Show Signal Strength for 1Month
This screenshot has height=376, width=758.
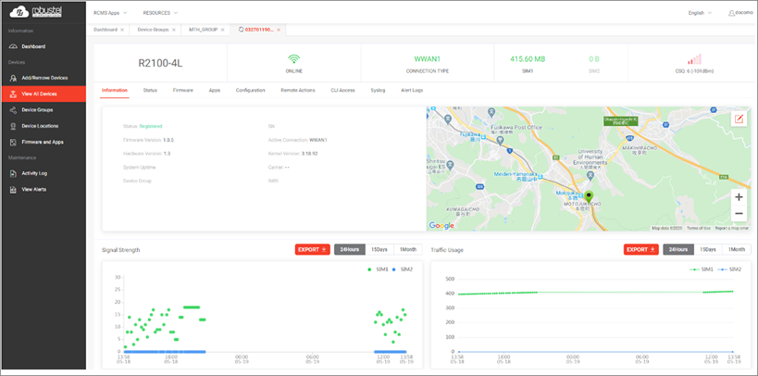(408, 250)
